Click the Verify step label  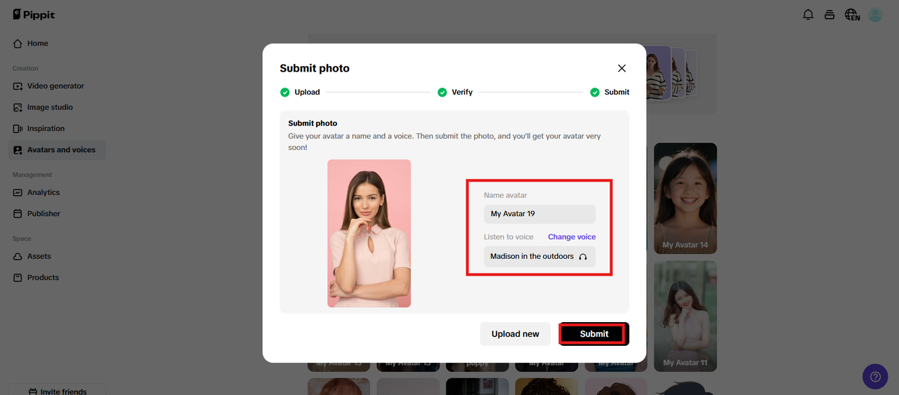pyautogui.click(x=462, y=93)
